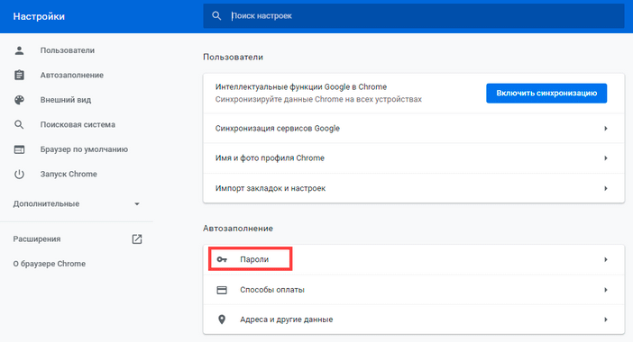
Task: Click the Включить синхронизацию button
Action: (x=546, y=93)
